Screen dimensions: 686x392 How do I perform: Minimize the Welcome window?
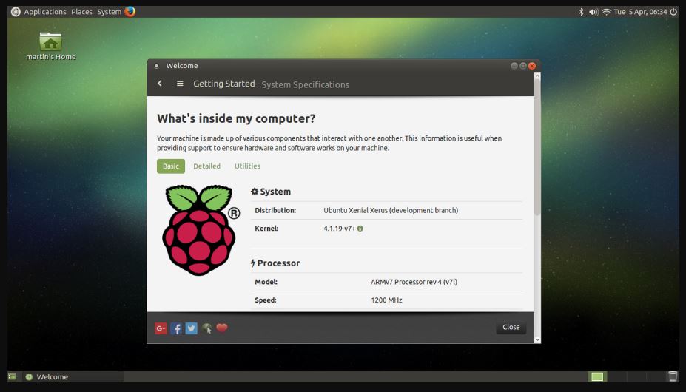[514, 66]
